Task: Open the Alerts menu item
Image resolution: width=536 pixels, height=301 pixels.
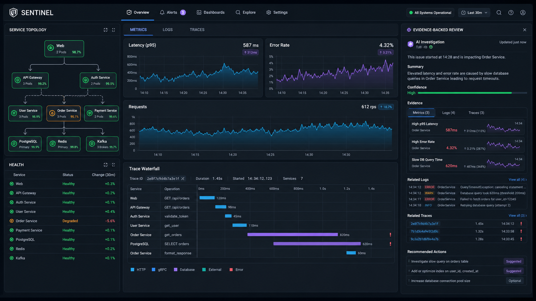Action: tap(172, 12)
